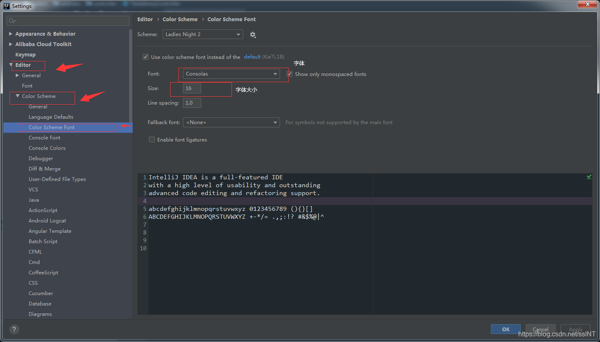Select Keymap in the settings tree
The width and height of the screenshot is (600, 342).
[x=25, y=54]
